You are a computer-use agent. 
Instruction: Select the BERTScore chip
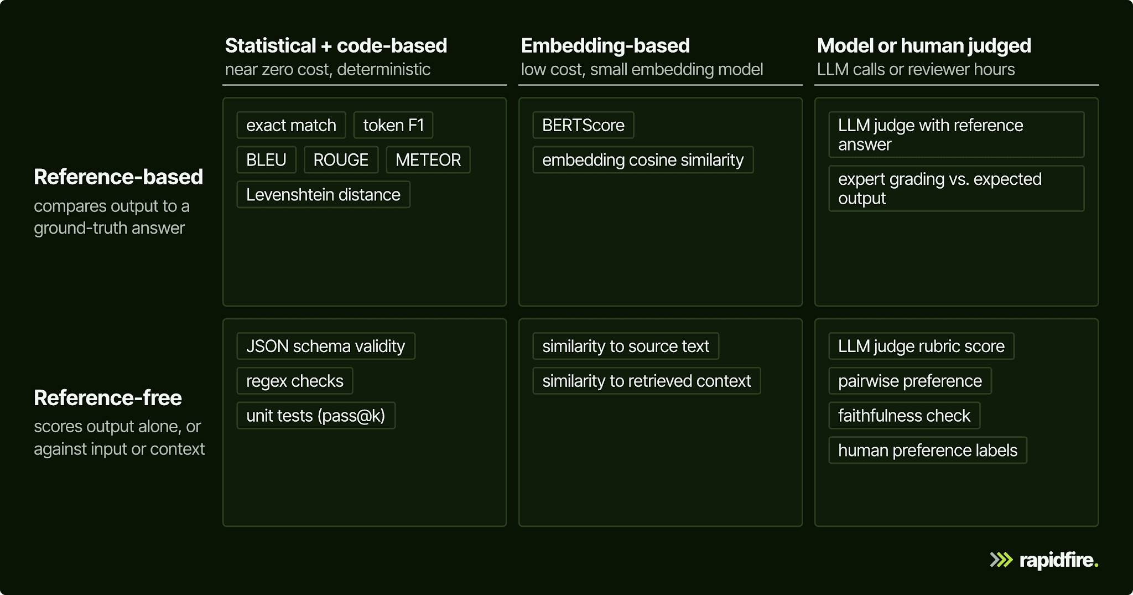583,125
